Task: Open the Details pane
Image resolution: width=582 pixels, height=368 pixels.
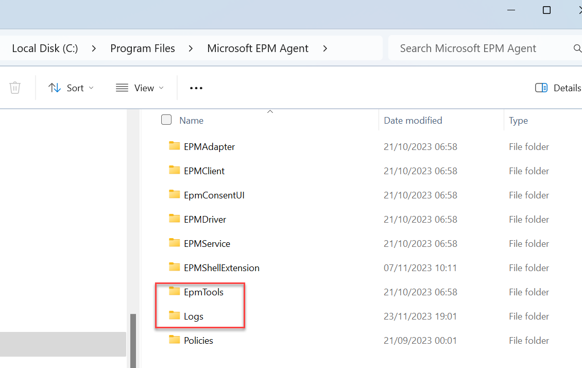Action: (x=558, y=88)
